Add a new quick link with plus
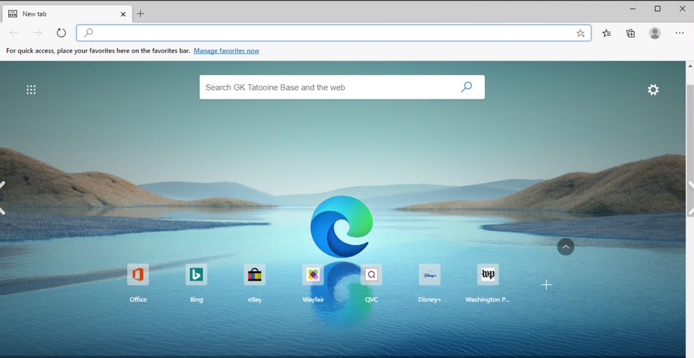The width and height of the screenshot is (694, 358). pos(546,285)
